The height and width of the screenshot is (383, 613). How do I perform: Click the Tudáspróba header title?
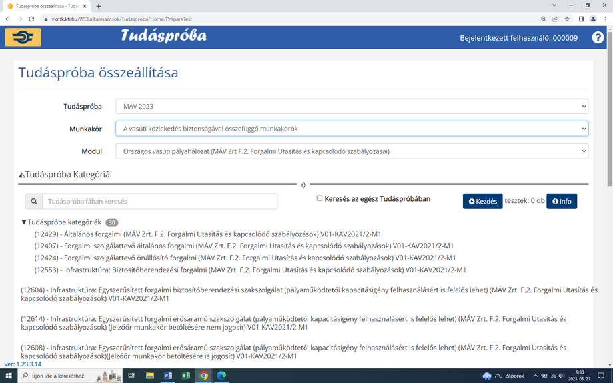(163, 36)
